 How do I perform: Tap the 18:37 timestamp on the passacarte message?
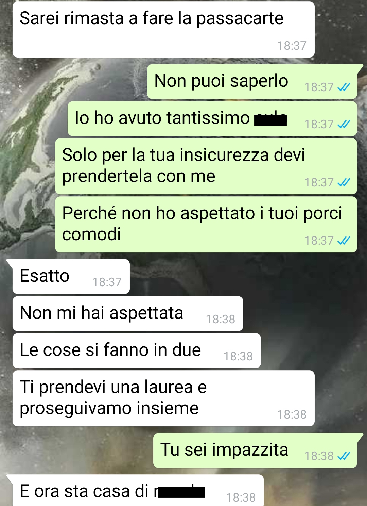click(x=292, y=46)
